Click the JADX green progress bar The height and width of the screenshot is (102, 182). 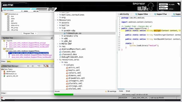[x=64, y=94]
